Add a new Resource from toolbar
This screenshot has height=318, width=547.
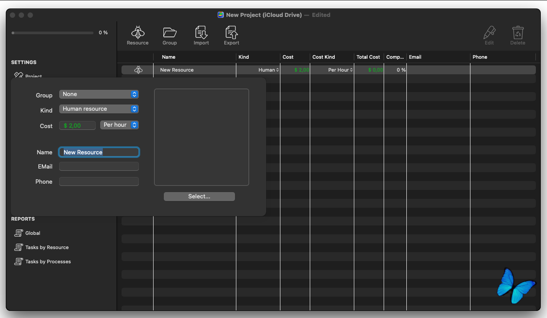pyautogui.click(x=138, y=36)
